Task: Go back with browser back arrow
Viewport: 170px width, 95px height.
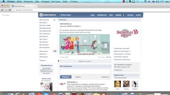Action: [x=2, y=10]
